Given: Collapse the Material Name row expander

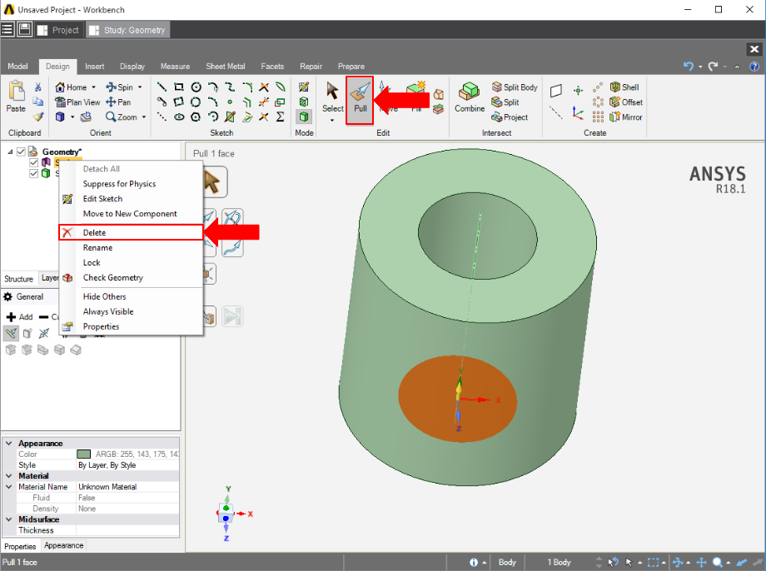Looking at the screenshot, I should point(9,486).
